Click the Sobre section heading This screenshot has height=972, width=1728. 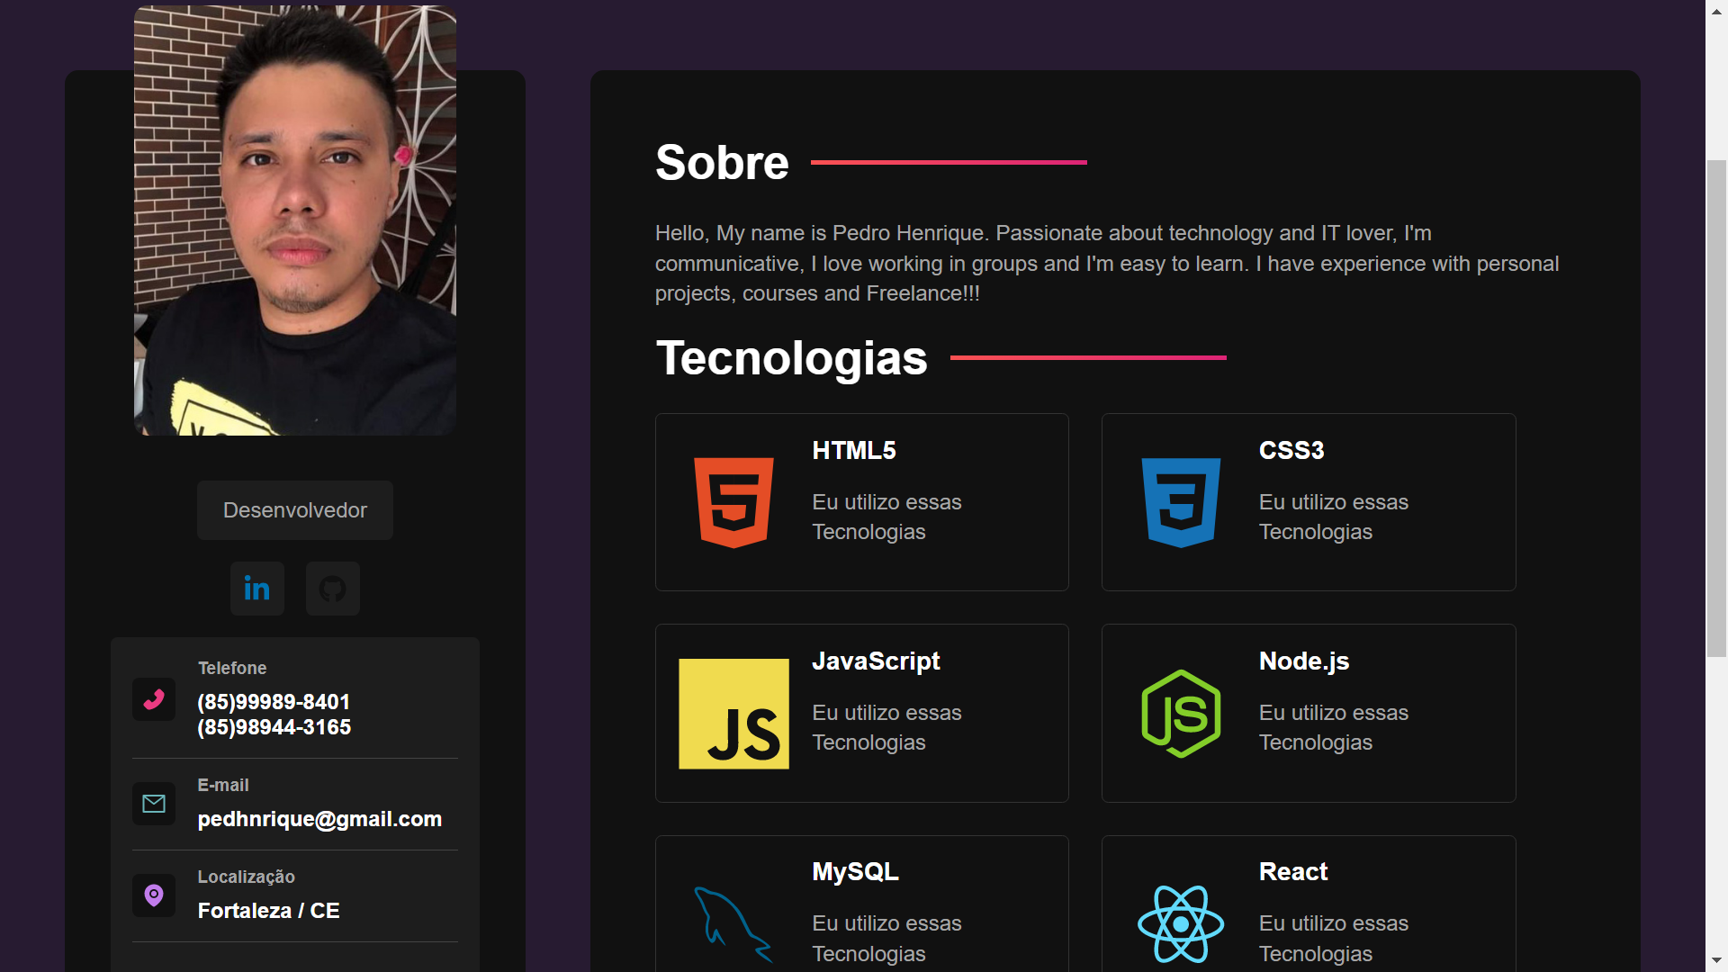721,162
